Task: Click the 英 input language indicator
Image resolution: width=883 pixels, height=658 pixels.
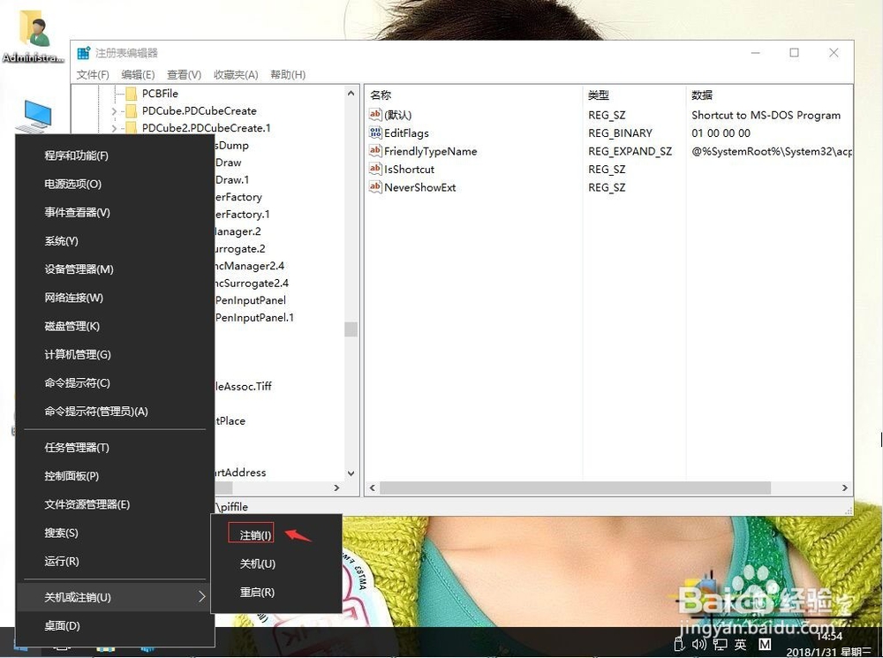Action: tap(741, 644)
